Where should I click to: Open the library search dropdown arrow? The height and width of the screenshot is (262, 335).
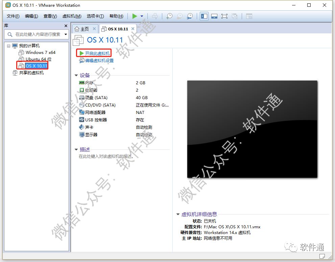(x=66, y=34)
